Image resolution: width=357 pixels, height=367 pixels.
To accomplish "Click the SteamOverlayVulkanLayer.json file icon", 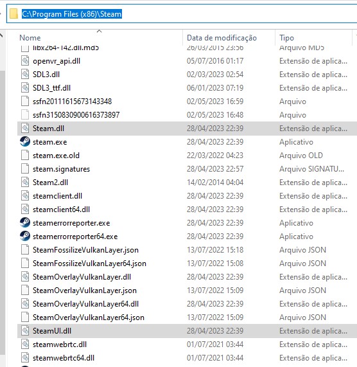I will pyautogui.click(x=25, y=291).
